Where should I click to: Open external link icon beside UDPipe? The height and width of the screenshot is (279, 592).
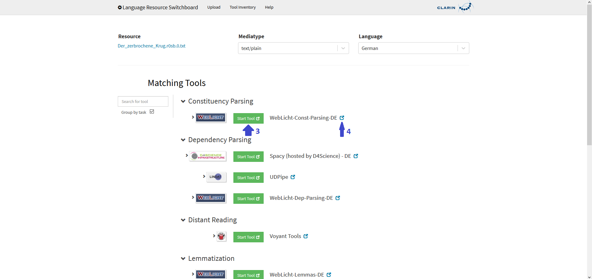(x=293, y=177)
